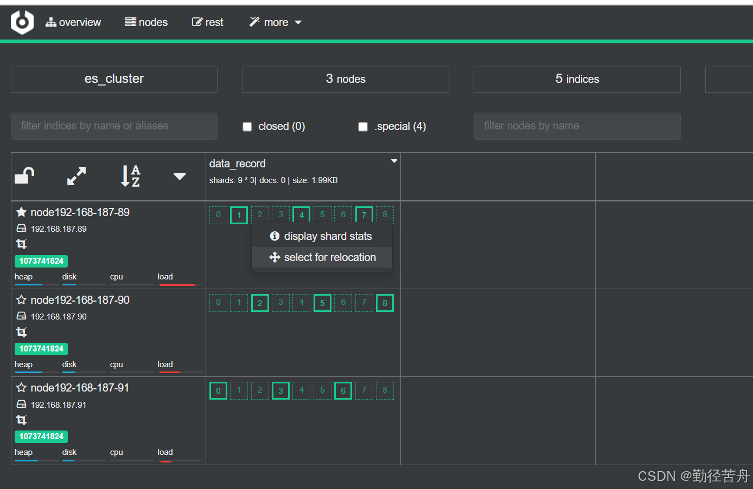Open the caret dropdown beside sort icon
753x489 pixels.
coord(180,176)
